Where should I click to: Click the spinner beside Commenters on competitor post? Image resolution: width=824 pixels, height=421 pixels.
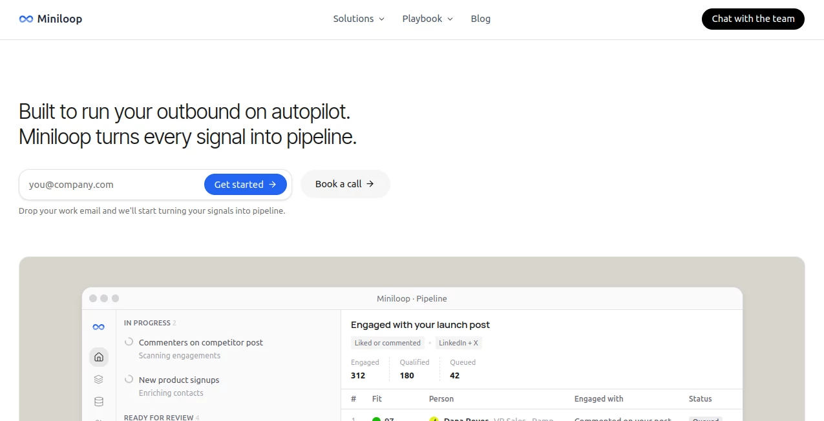pyautogui.click(x=129, y=342)
